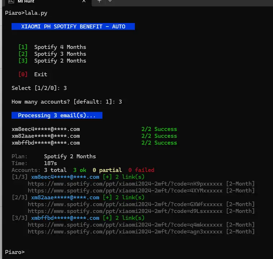The width and height of the screenshot is (273, 259).
Task: Click '2/2 Success' beside the xm82aae email
Action: click(159, 136)
